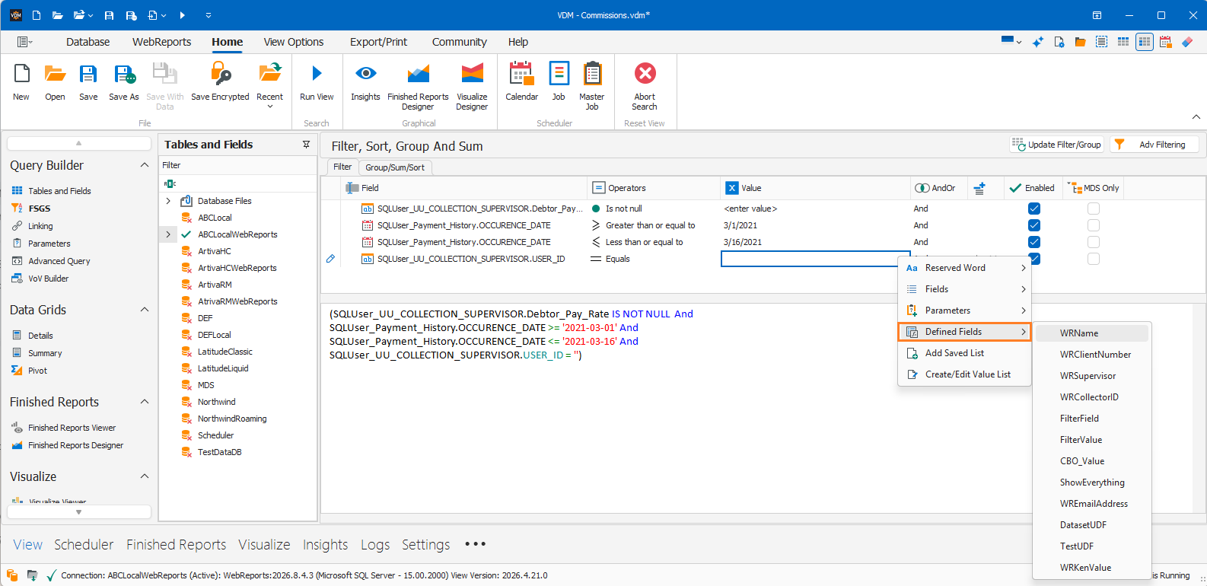
Task: Click the eraser icon in the top-right toolbar
Action: pyautogui.click(x=1186, y=42)
